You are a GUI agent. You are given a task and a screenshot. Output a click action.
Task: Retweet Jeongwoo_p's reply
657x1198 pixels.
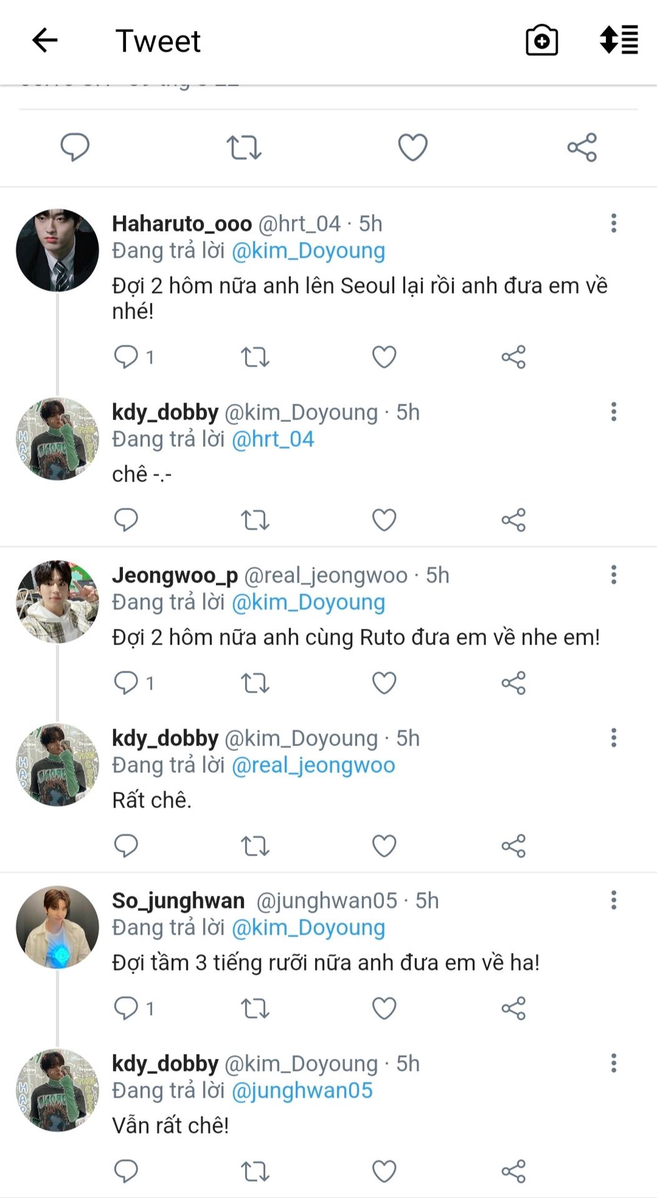click(x=255, y=683)
